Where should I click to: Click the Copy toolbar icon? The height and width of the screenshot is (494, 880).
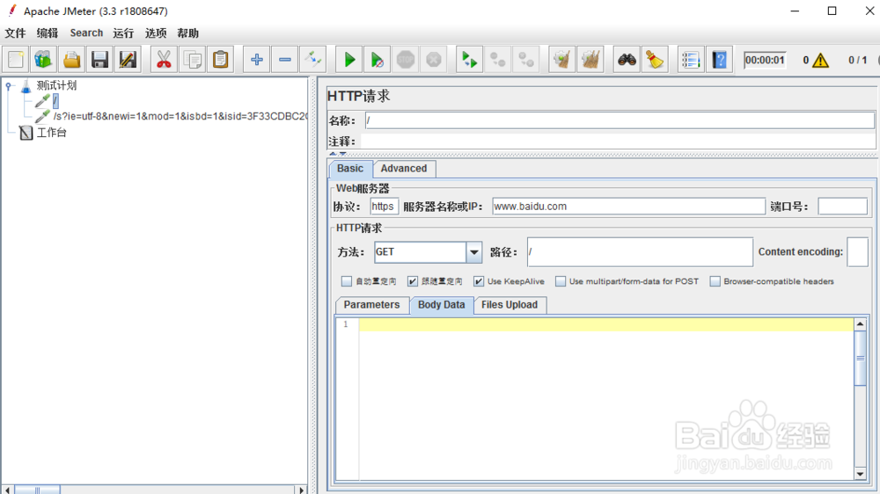(x=192, y=60)
